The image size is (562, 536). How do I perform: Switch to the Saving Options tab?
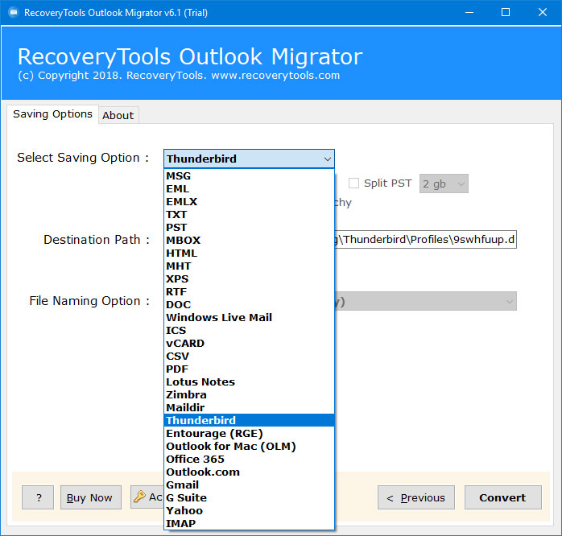coord(52,114)
